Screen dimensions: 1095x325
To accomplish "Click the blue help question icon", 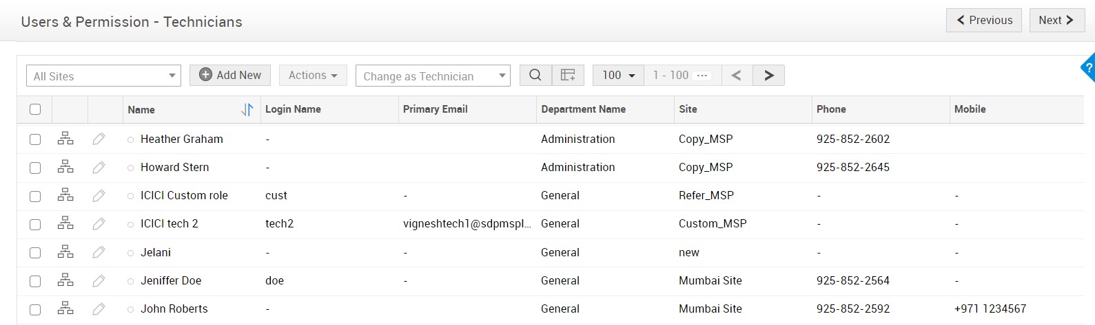I will (x=1088, y=68).
